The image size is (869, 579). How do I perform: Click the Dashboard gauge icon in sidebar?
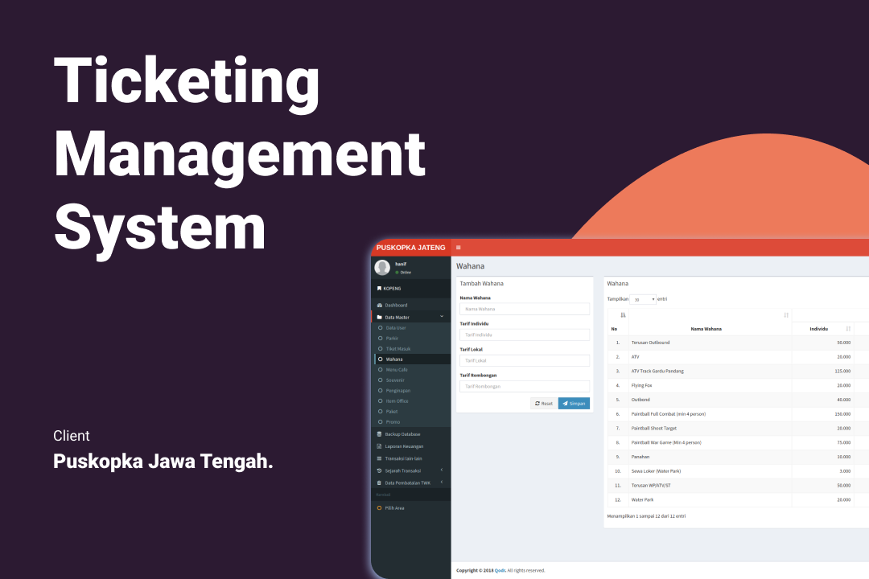pyautogui.click(x=380, y=306)
